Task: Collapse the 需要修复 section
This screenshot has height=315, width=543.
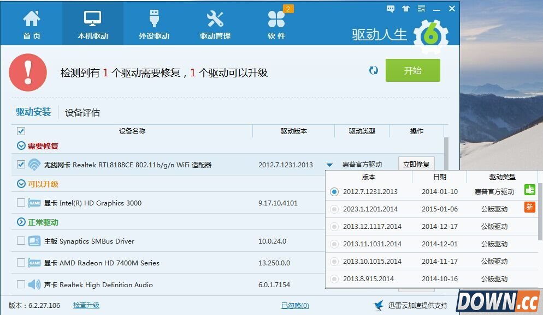Action: (x=21, y=146)
